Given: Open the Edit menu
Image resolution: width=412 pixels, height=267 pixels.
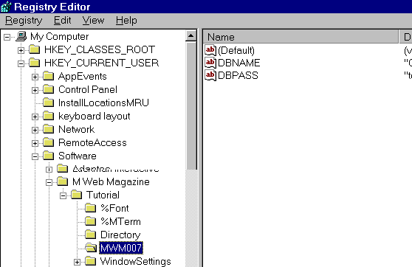Looking at the screenshot, I should click(x=62, y=21).
